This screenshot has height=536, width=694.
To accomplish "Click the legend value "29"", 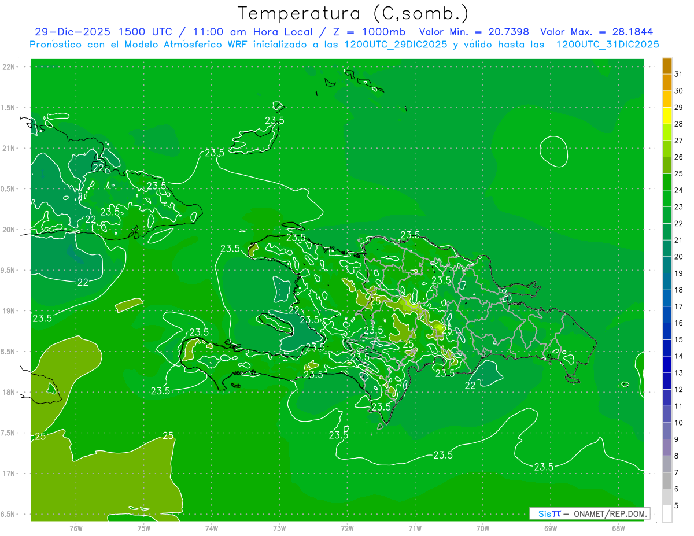I will (x=678, y=107).
